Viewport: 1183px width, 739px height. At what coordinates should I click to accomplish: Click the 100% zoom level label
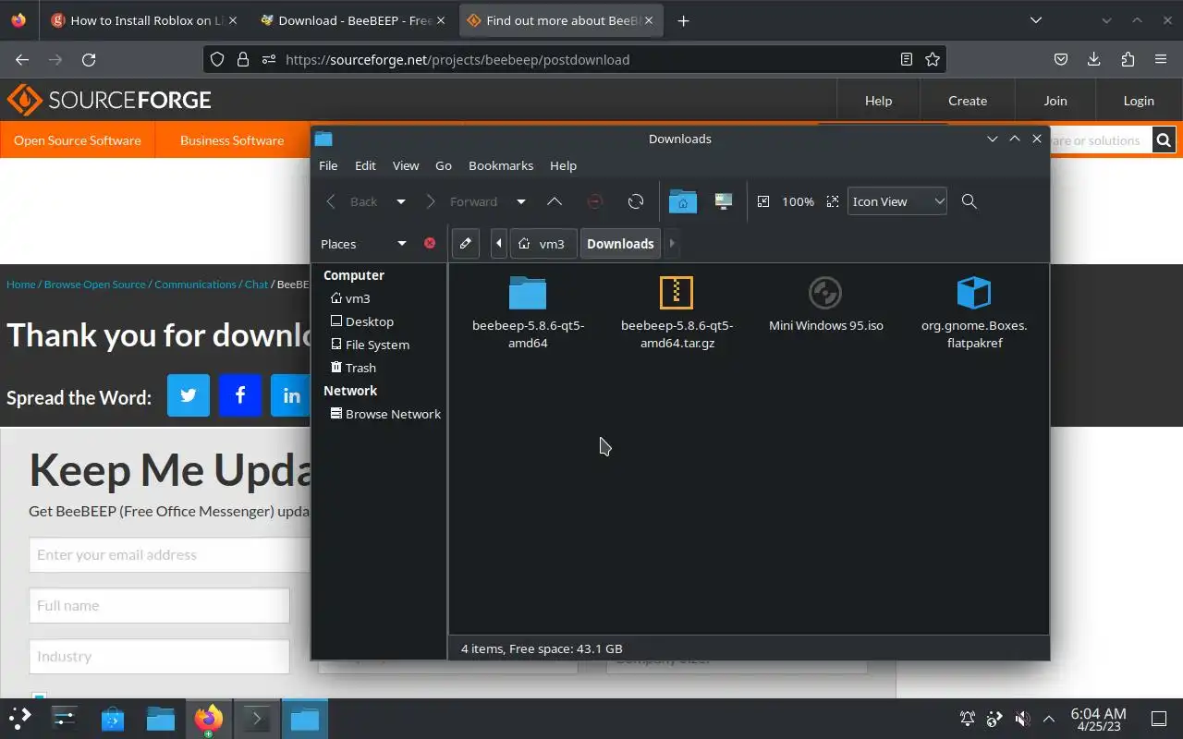point(799,201)
